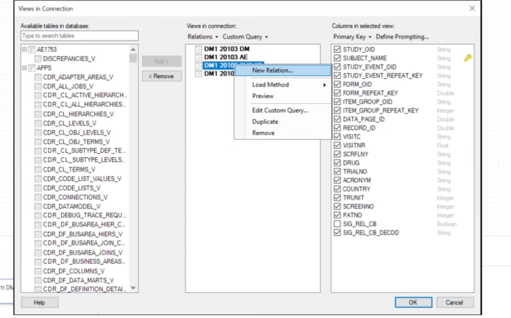The image size is (511, 318).
Task: Click the available tables scrollbar down arrow
Action: coord(133,288)
